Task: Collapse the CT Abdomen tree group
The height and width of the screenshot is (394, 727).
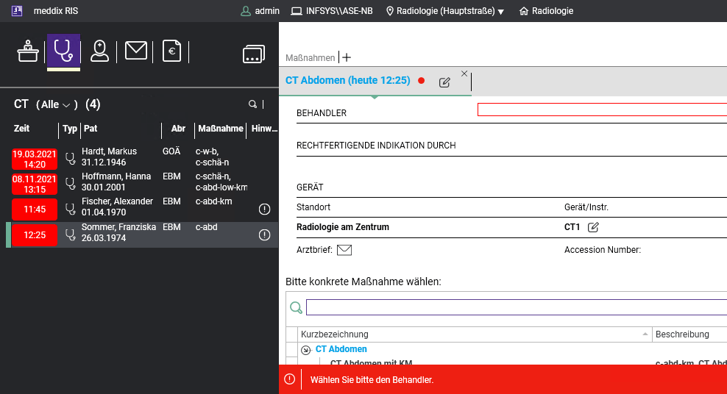Action: click(305, 350)
